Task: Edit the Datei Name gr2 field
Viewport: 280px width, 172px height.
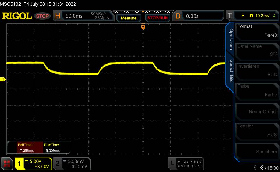Action: (x=257, y=52)
